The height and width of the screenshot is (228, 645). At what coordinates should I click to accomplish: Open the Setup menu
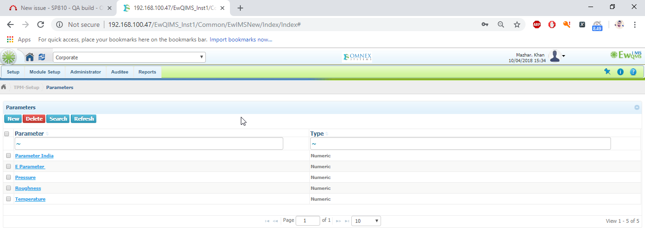[13, 72]
